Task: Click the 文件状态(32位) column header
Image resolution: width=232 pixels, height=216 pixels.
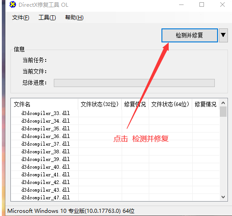Action: pyautogui.click(x=99, y=104)
